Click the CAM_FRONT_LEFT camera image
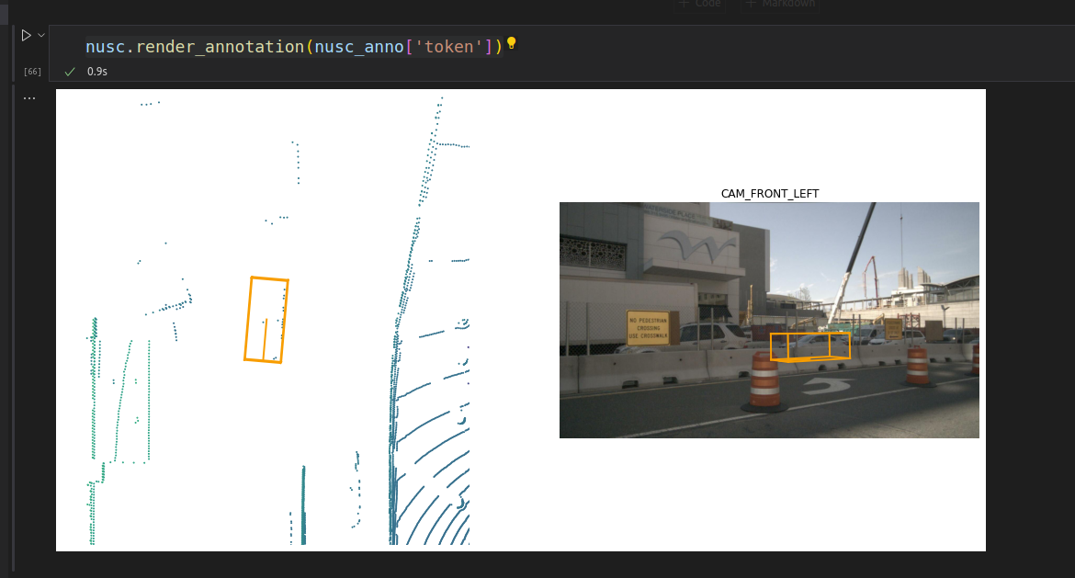1075x578 pixels. 769,319
